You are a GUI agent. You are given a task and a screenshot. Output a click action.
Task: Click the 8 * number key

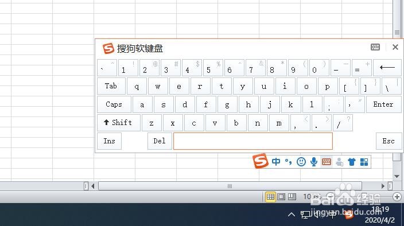pyautogui.click(x=277, y=68)
